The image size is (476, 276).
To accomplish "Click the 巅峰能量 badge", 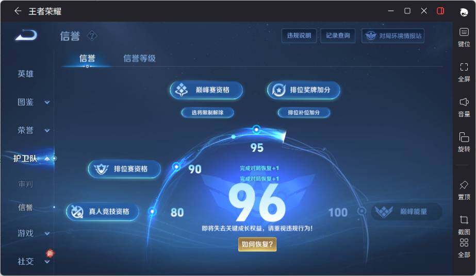I will (x=407, y=212).
